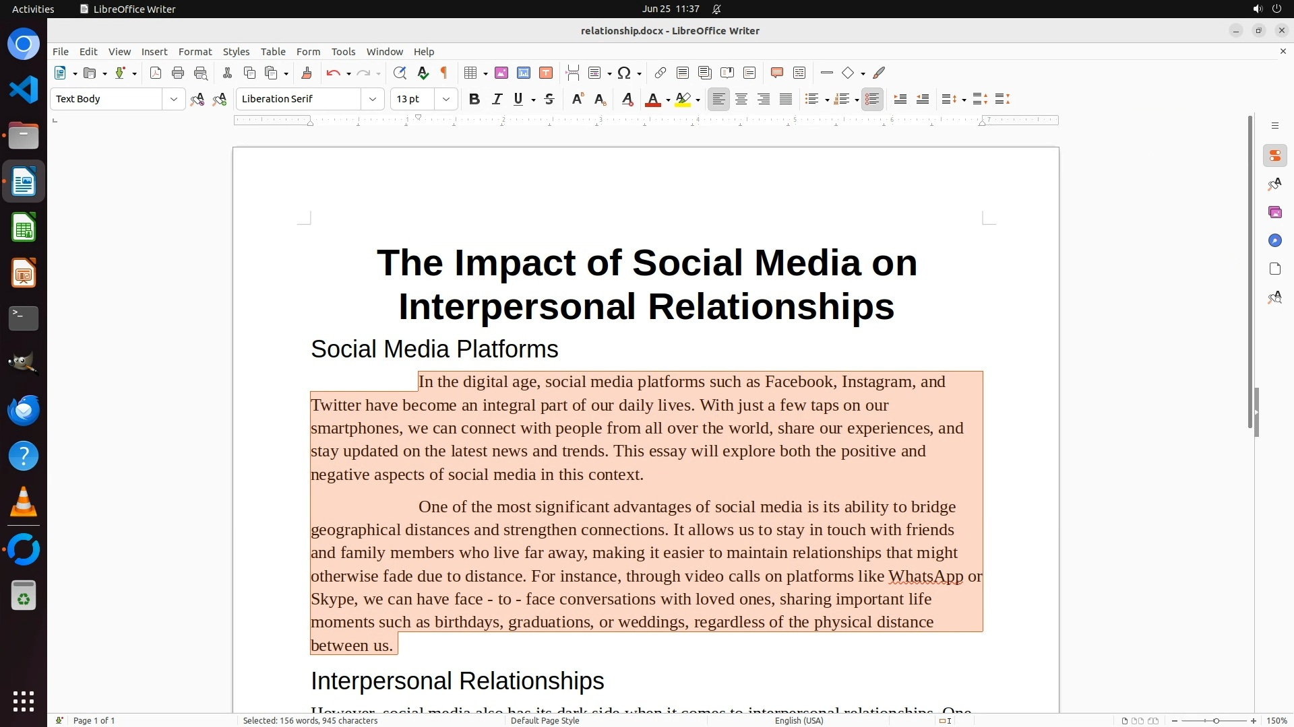This screenshot has width=1294, height=727.
Task: Open the Navigator in the sidebar
Action: click(1274, 240)
